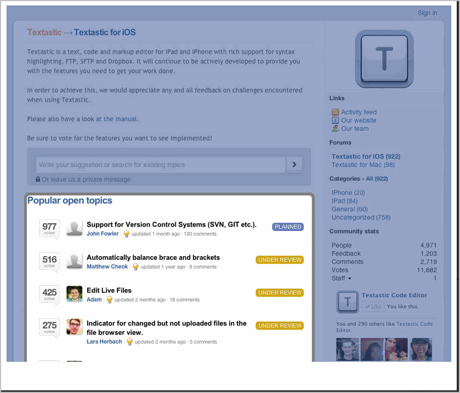
Task: Open Matthew Cheok's profile link
Action: tap(107, 267)
